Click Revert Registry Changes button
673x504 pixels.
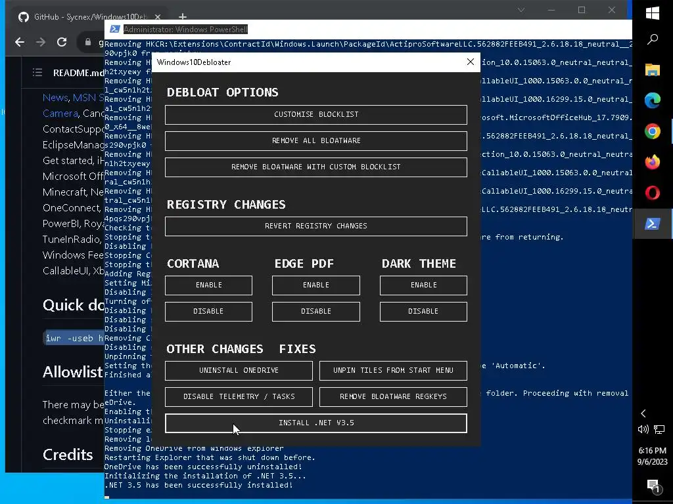316,226
